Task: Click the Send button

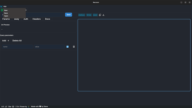Action: (x=68, y=15)
